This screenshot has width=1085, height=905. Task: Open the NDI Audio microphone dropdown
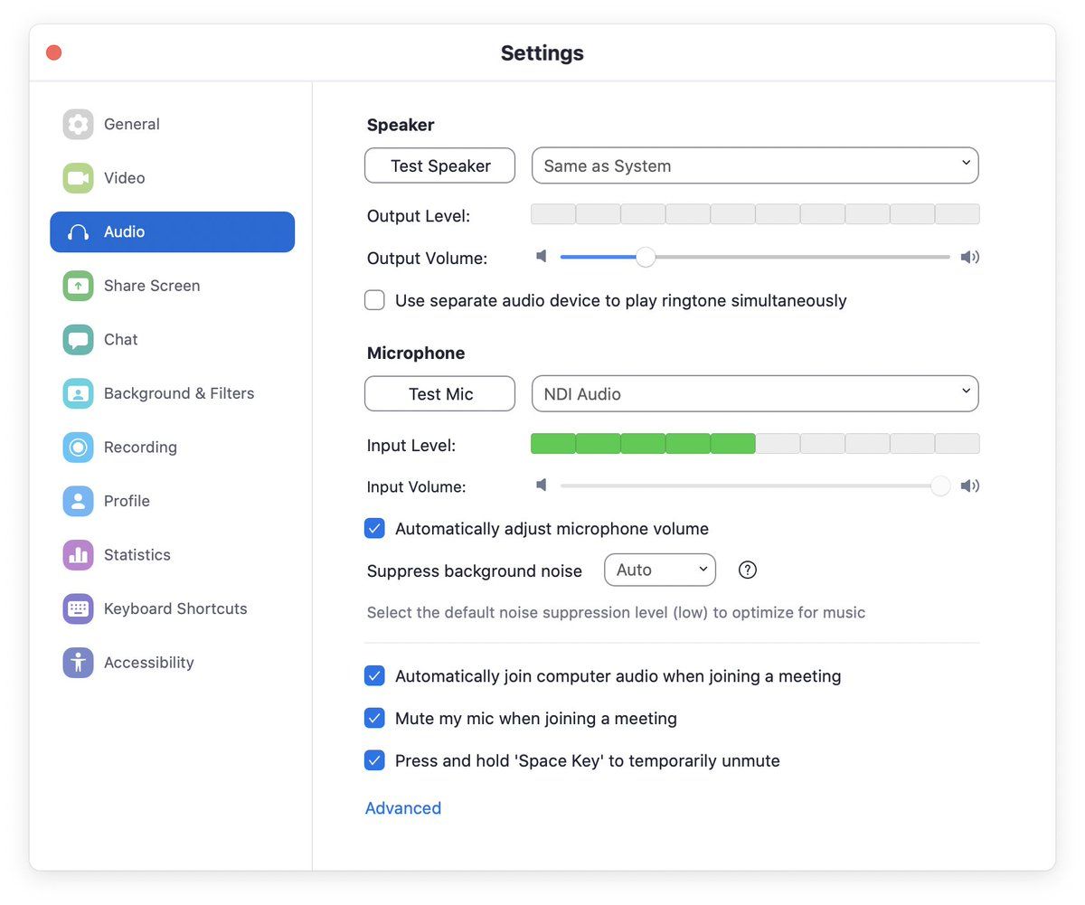(755, 394)
